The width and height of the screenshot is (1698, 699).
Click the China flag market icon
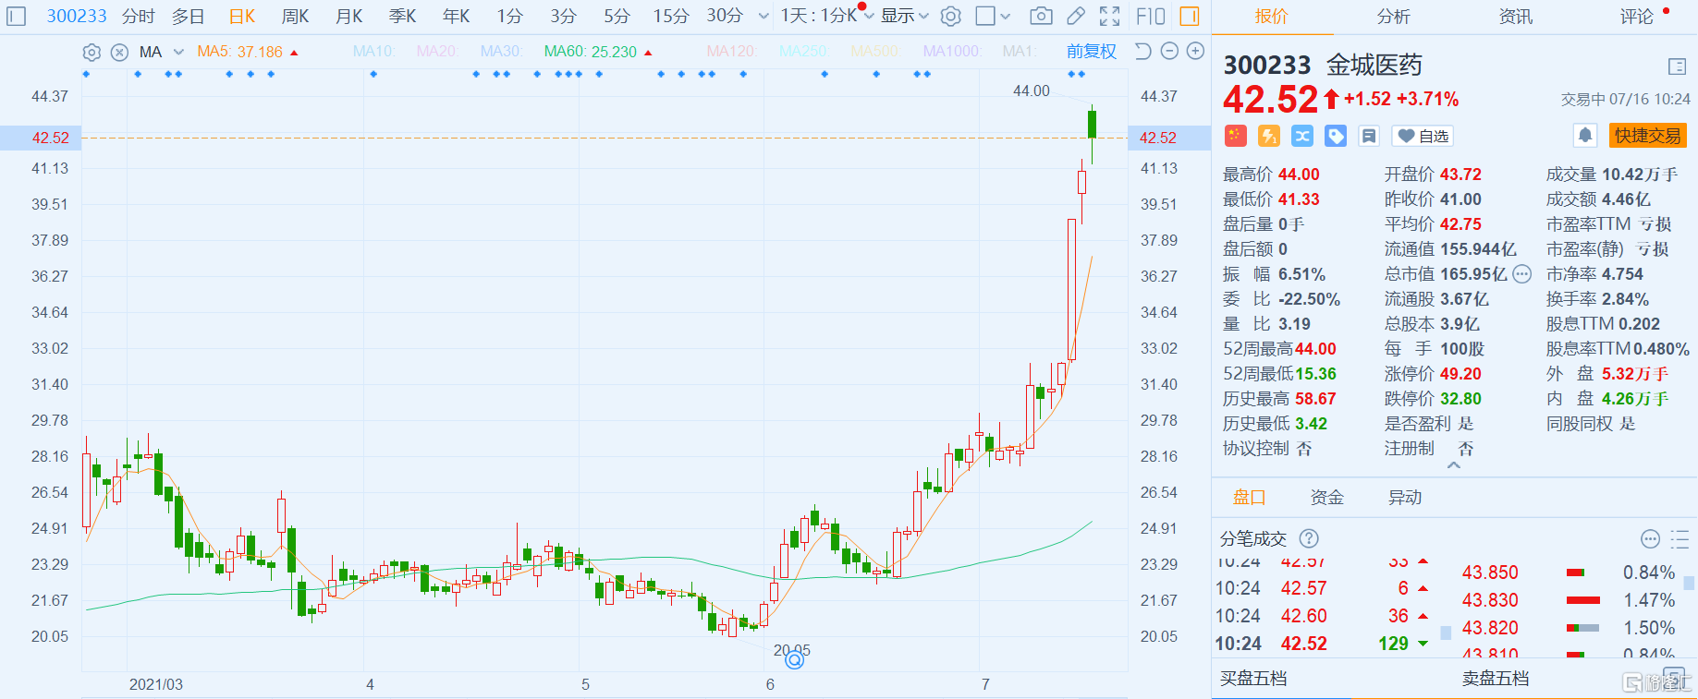point(1236,137)
